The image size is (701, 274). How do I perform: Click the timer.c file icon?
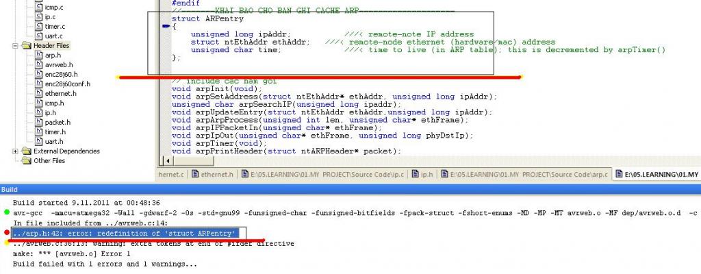coord(39,27)
